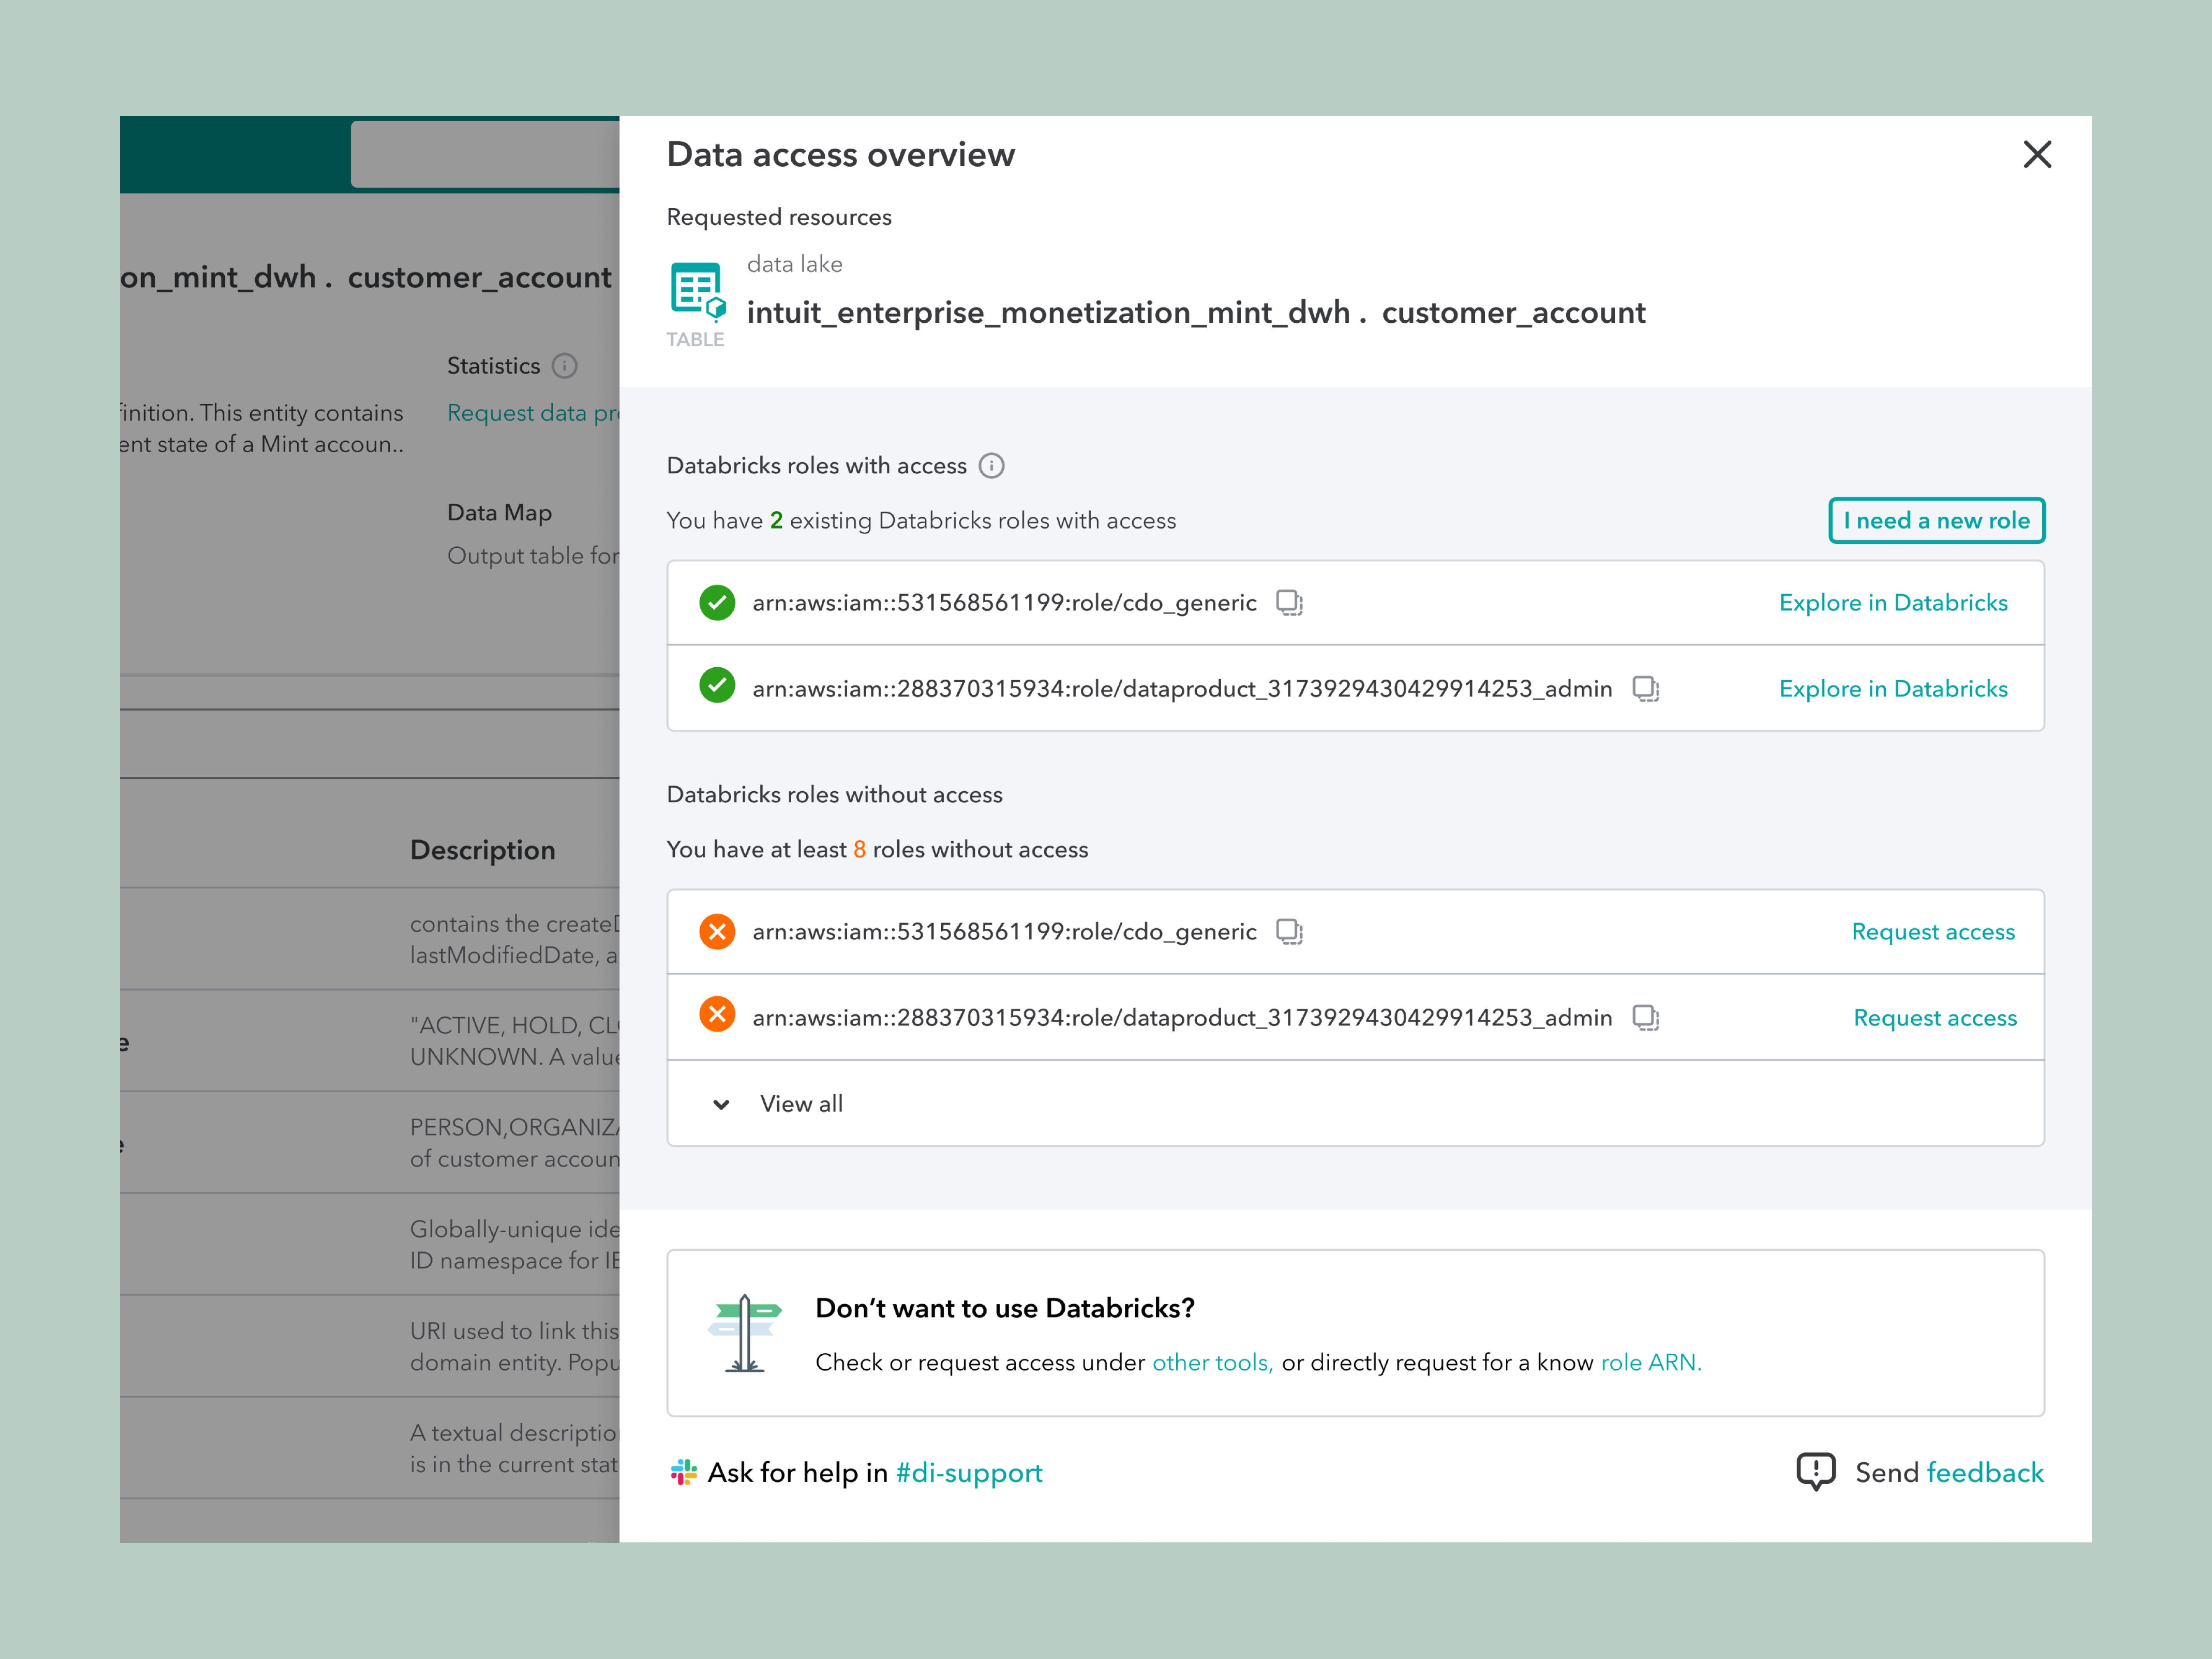Copy dataproduct admin ARN in roles without access
Viewport: 2212px width, 1659px height.
tap(1645, 1017)
